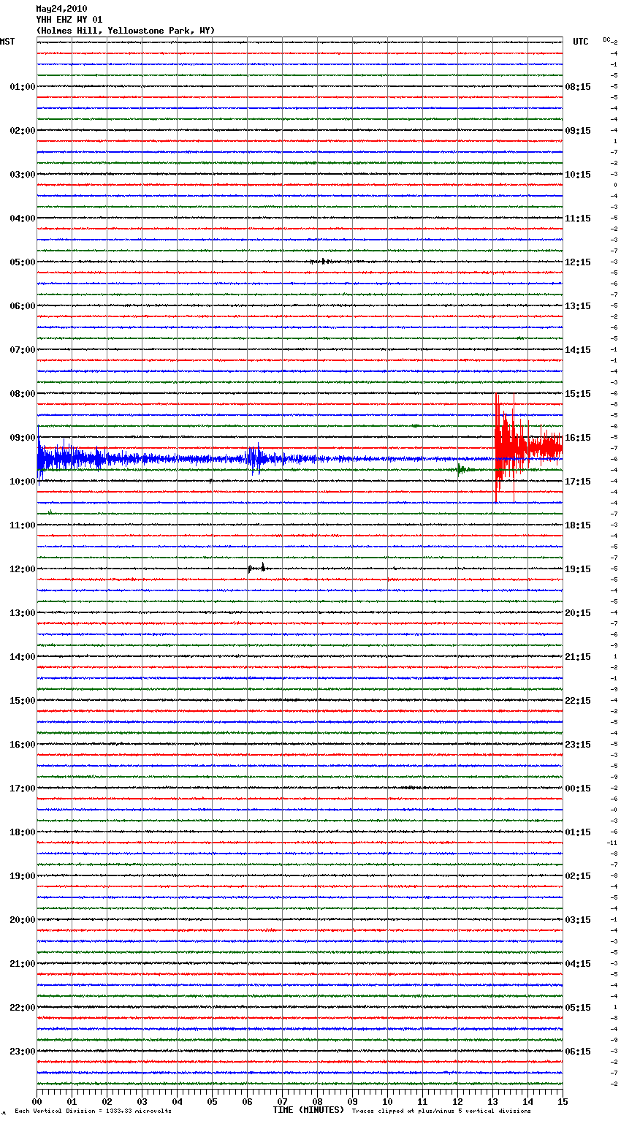Select the 19:00 MST time label
Screen dimensions: 621x1121
click(x=22, y=876)
